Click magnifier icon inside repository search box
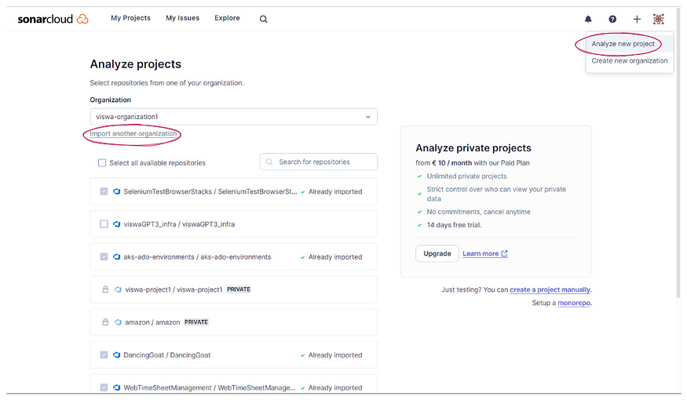Screen dimensions: 687x400 pyautogui.click(x=269, y=162)
